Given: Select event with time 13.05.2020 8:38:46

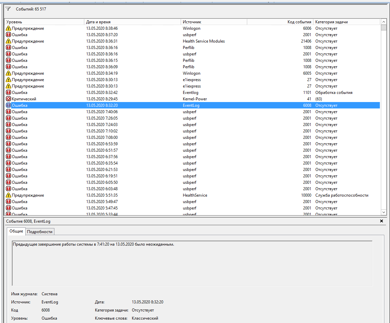Looking at the screenshot, I should 102,28.
